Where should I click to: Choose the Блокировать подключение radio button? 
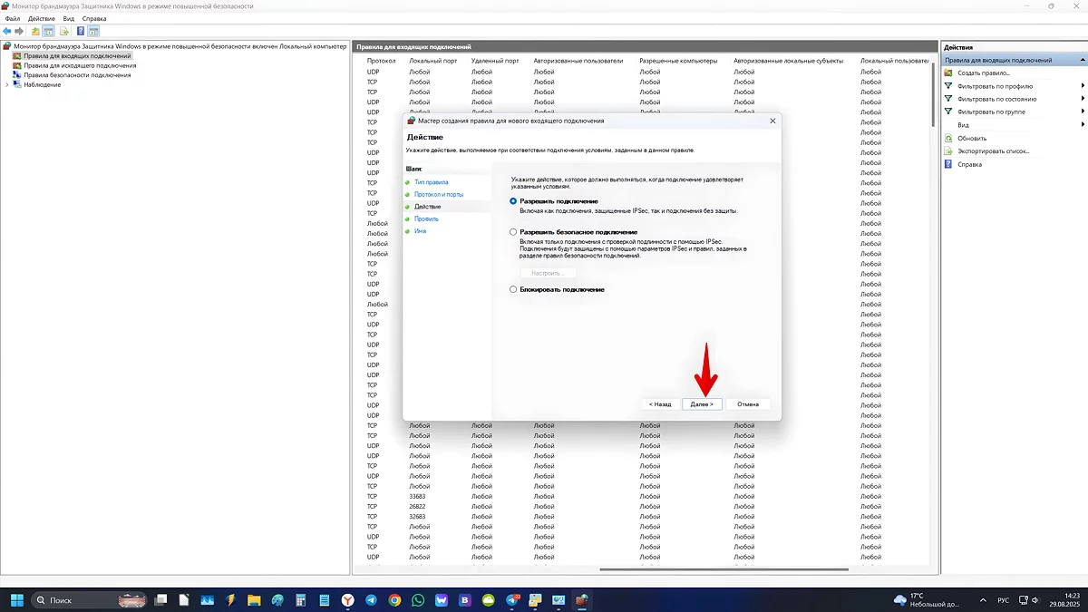513,289
